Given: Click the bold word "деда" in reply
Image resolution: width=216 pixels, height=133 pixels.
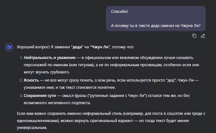Looking at the screenshot, I should [77, 47].
